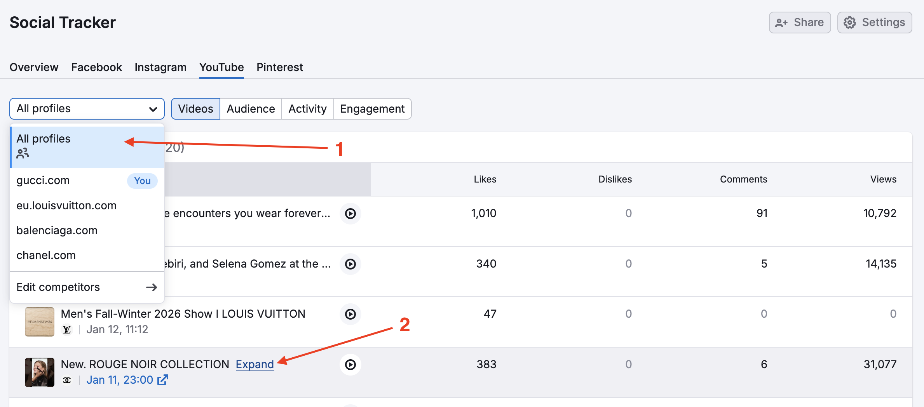The width and height of the screenshot is (924, 407).
Task: Open the Louis Vuitton show video via play icon
Action: pos(350,314)
